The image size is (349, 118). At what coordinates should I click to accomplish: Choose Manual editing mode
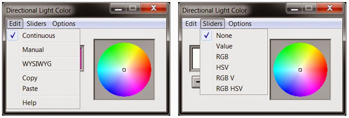[x=33, y=50]
